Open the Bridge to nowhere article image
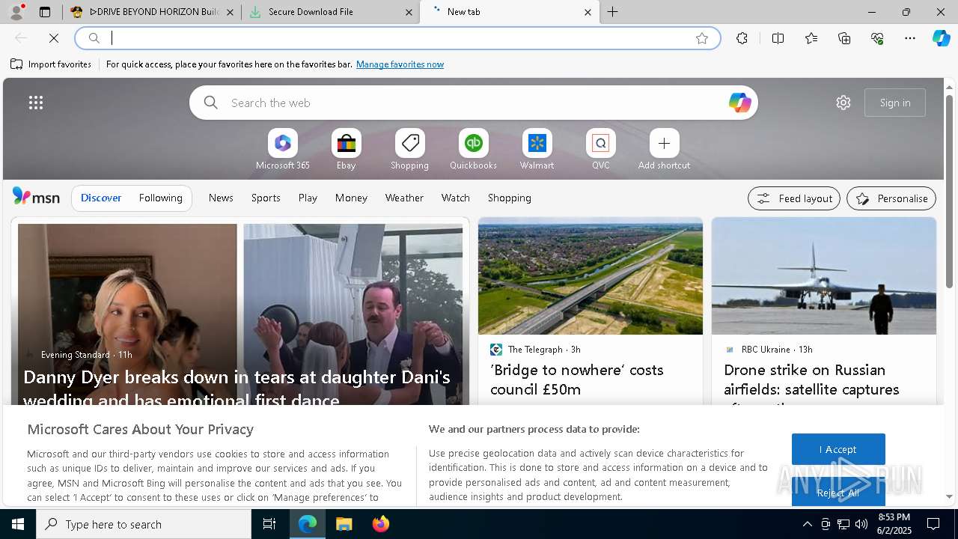Viewport: 958px width, 539px height. (x=591, y=276)
